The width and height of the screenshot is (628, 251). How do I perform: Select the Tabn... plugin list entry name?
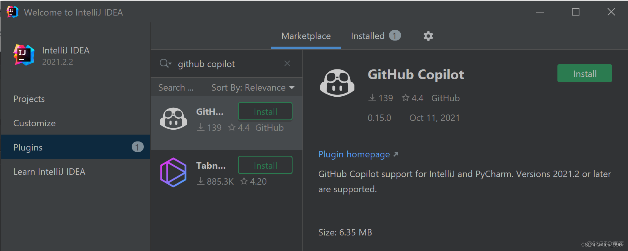point(211,165)
